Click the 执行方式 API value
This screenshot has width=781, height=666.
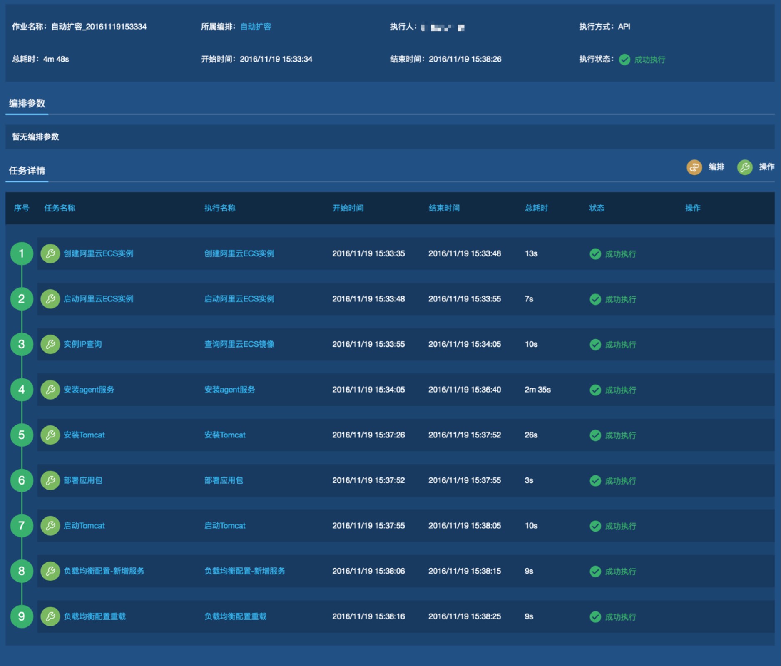point(624,27)
